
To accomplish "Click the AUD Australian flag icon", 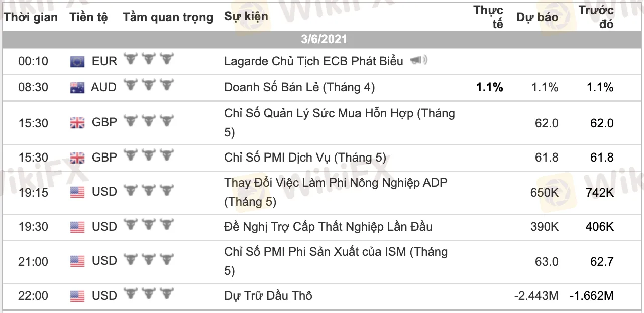I will (x=77, y=88).
